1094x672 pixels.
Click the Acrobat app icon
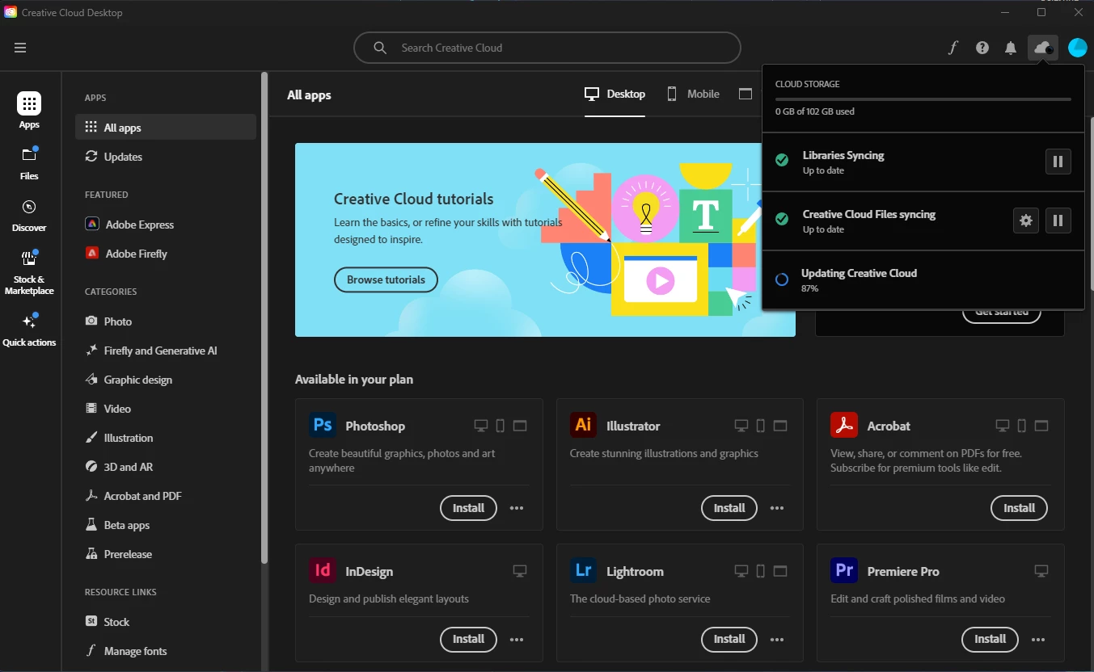(844, 425)
